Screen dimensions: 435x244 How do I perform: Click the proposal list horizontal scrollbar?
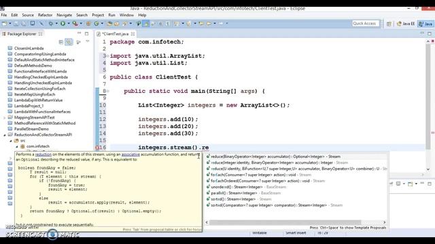(x=285, y=222)
